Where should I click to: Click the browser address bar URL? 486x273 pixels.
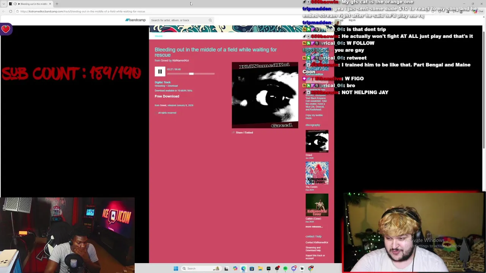pyautogui.click(x=83, y=11)
